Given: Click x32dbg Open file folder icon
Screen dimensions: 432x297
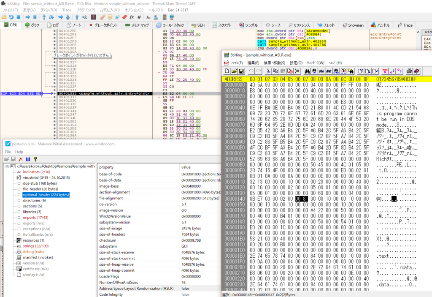Looking at the screenshot, I should click(x=4, y=17).
